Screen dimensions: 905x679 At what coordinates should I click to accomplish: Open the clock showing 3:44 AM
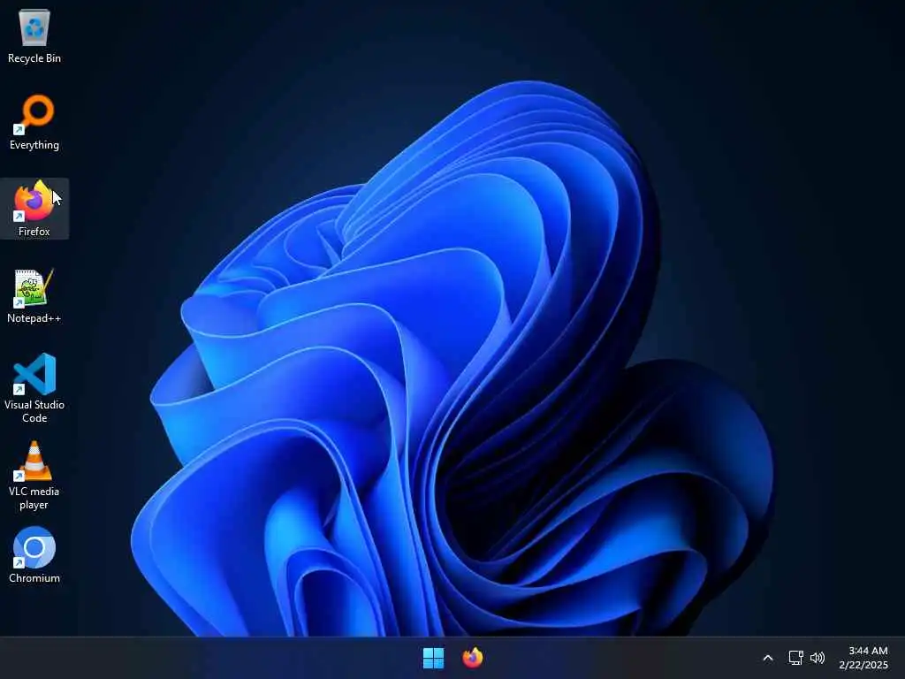[x=863, y=658]
